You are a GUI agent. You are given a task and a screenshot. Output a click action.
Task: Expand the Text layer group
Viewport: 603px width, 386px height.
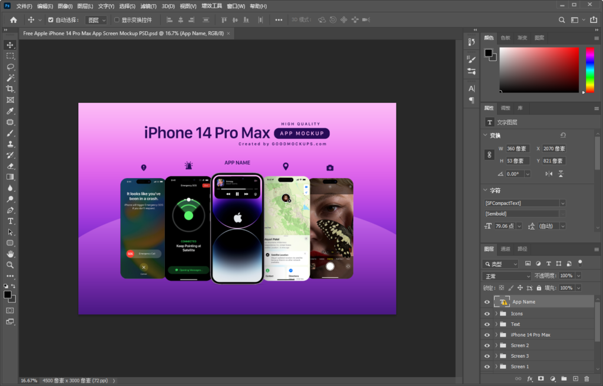point(496,324)
